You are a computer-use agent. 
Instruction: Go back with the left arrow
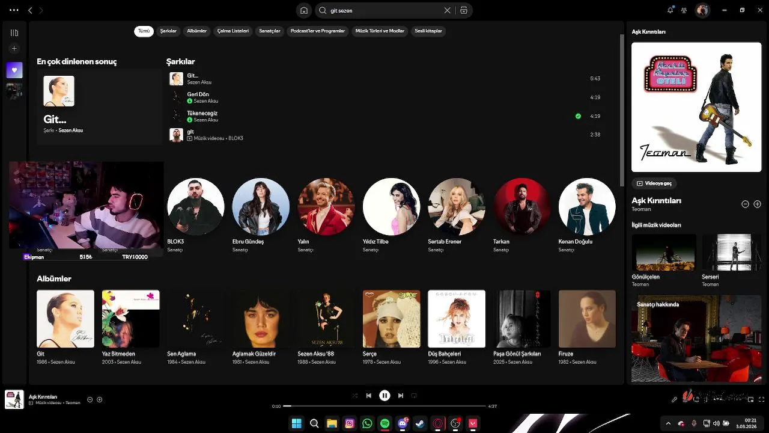coord(30,10)
